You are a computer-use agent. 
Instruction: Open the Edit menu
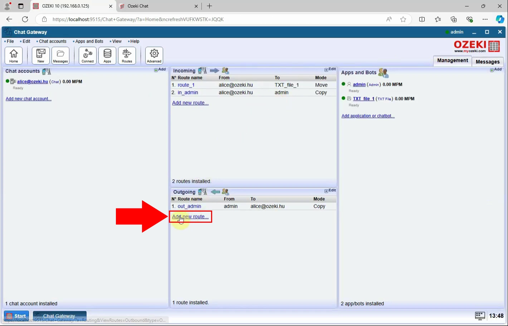coord(26,41)
